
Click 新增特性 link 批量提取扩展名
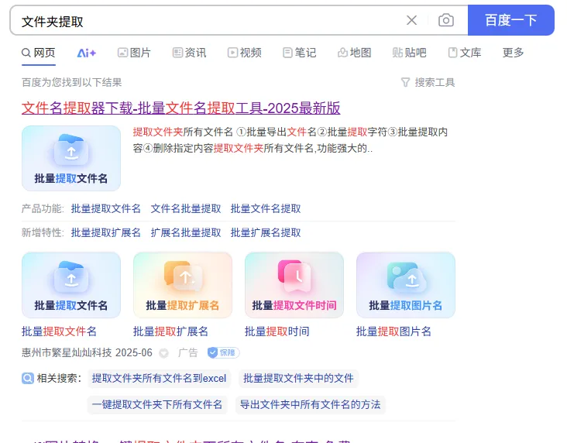point(105,232)
